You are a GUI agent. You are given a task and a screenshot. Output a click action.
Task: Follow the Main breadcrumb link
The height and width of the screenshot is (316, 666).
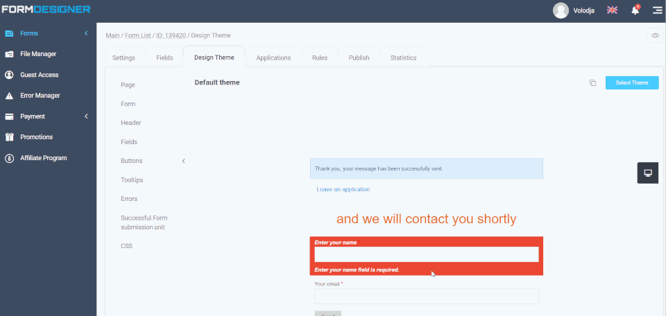[112, 35]
